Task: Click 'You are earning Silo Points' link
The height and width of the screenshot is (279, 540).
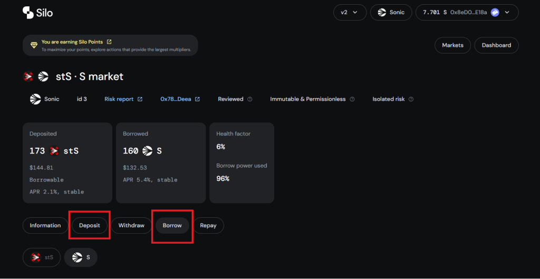Action: [72, 42]
